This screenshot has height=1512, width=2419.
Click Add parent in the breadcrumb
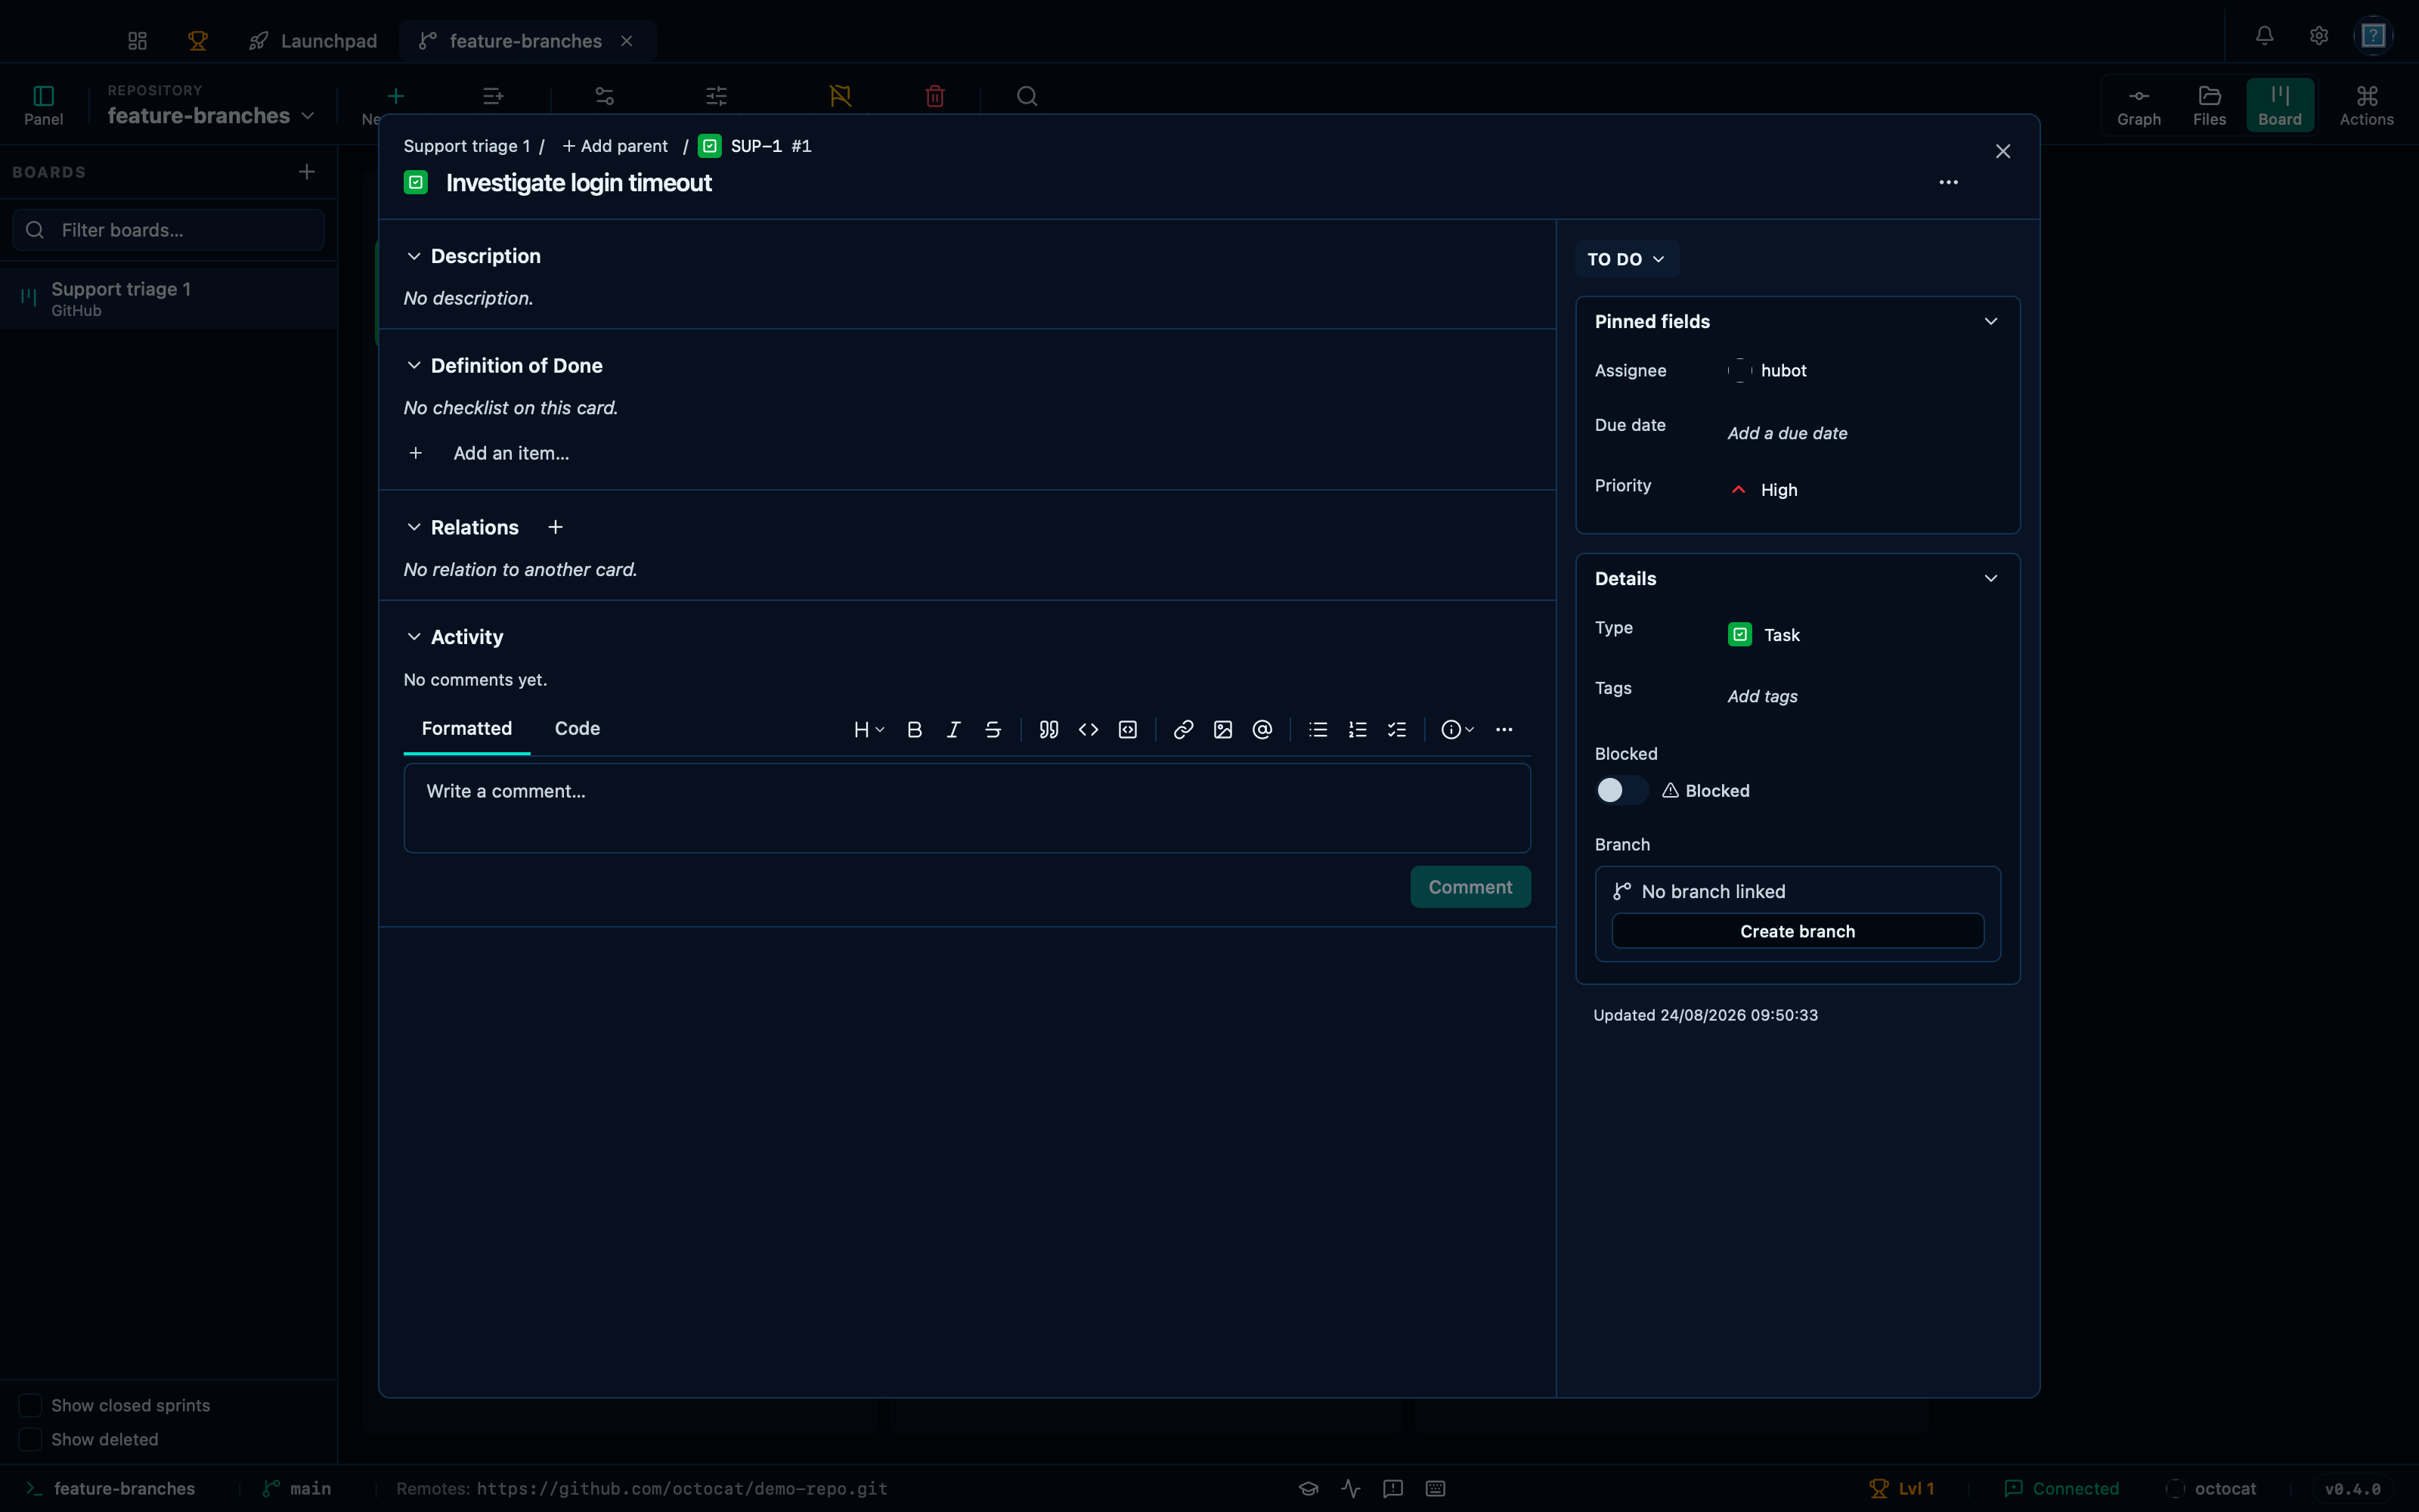(x=616, y=146)
